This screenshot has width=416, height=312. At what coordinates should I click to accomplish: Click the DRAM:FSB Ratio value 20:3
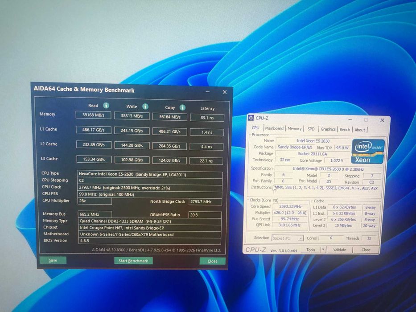pos(205,215)
